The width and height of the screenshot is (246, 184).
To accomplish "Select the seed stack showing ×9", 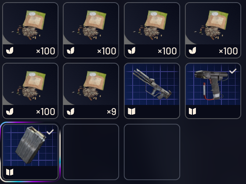I will click(x=91, y=91).
